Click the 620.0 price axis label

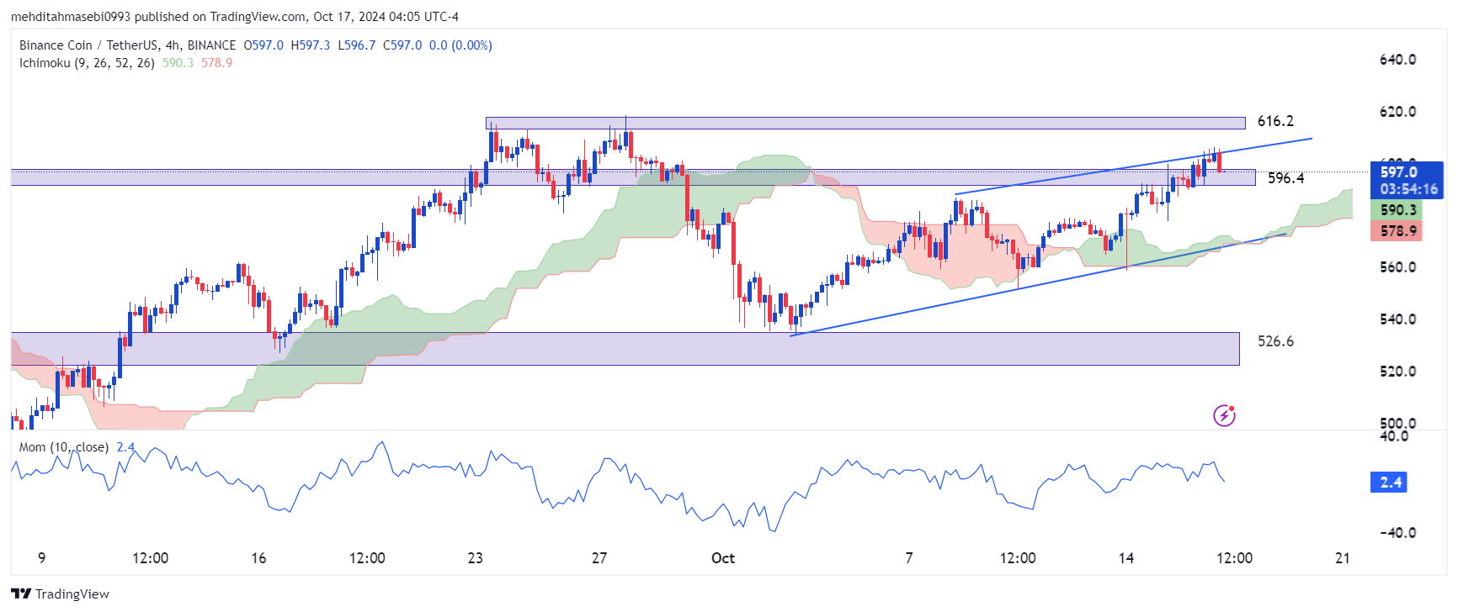pos(1397,112)
